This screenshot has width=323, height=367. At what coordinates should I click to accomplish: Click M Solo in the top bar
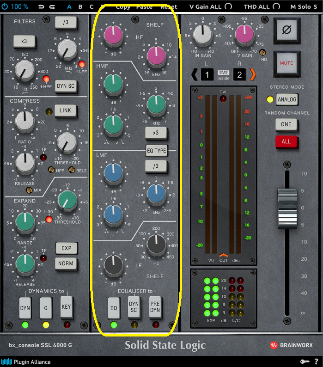(x=300, y=6)
